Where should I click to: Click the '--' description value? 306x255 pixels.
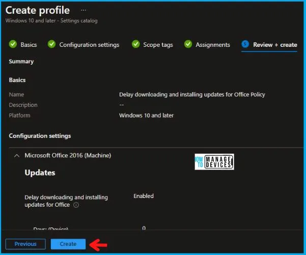(121, 105)
